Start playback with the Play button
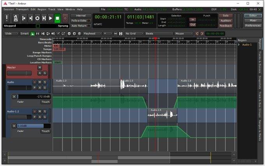The image size is (265, 166). (50, 18)
